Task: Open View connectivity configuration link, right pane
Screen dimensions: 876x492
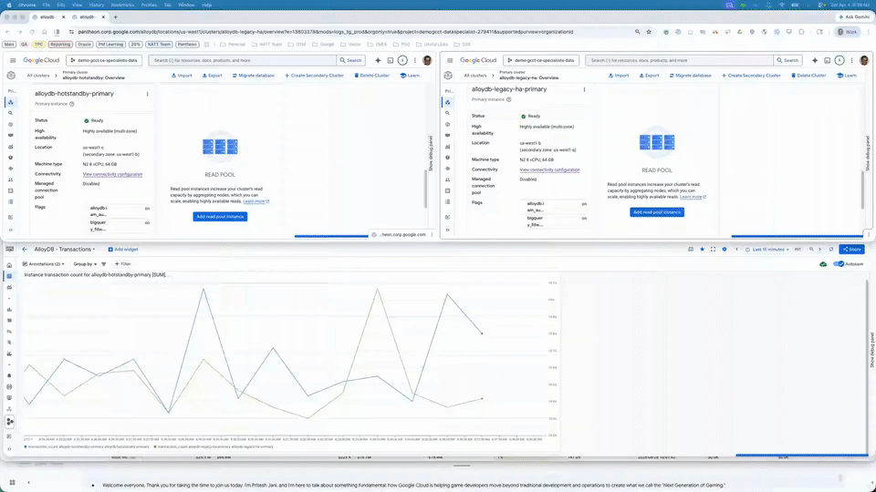Action: tap(549, 169)
